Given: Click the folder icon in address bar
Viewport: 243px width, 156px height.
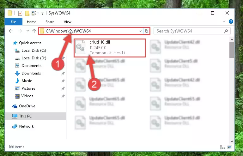Looking at the screenshot, I should 42,31.
